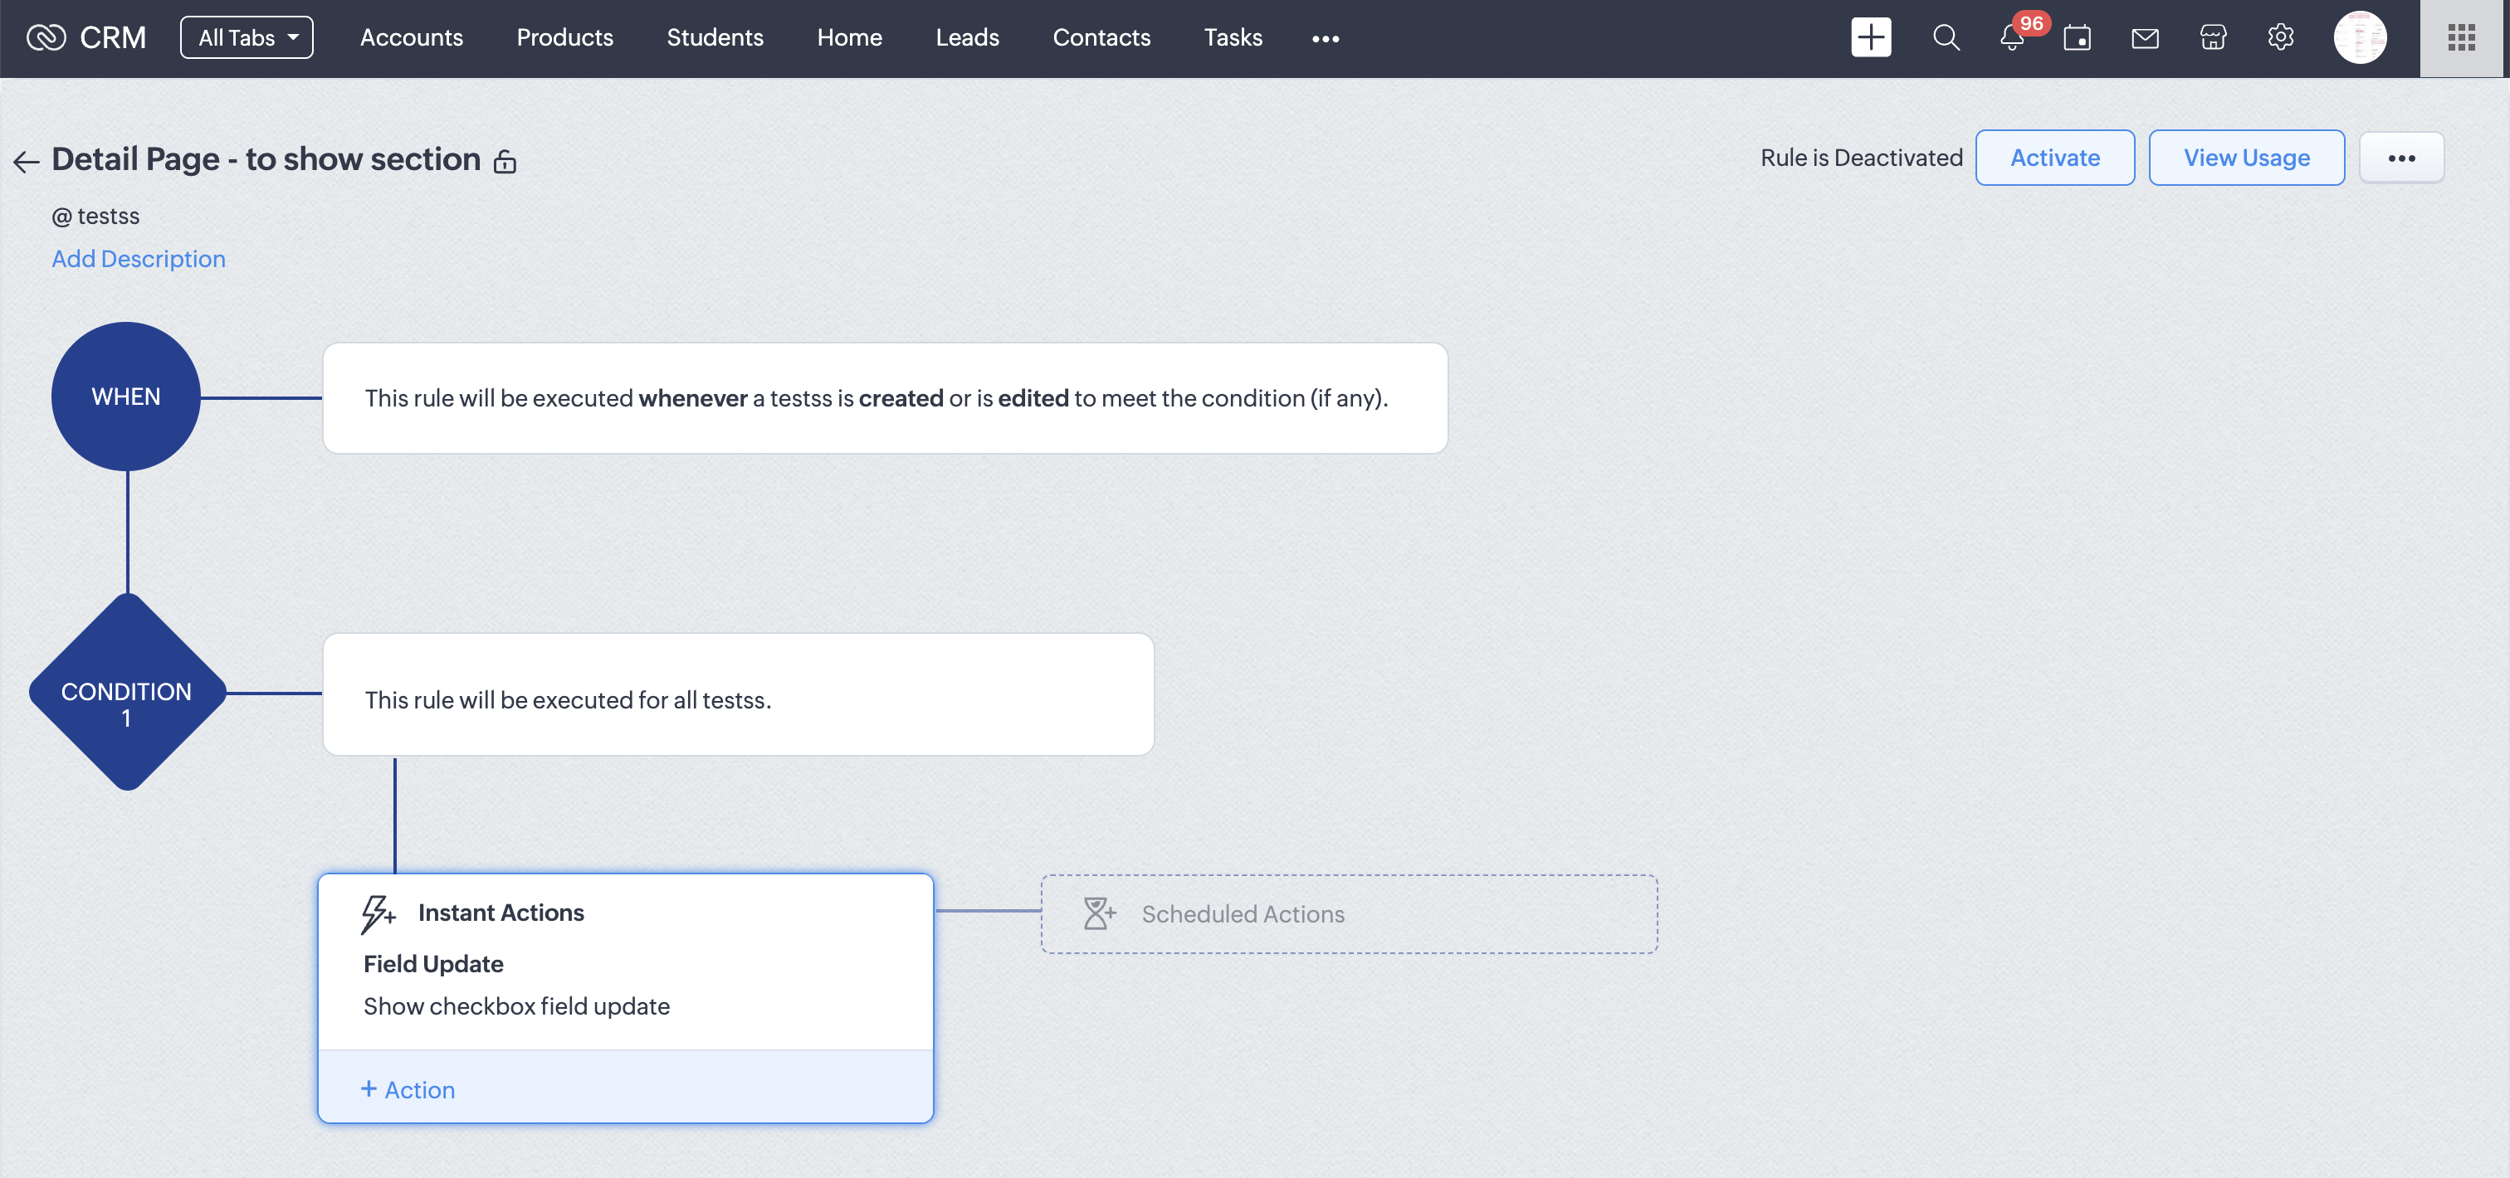The height and width of the screenshot is (1178, 2510).
Task: Activate the workflow rule
Action: point(2054,158)
